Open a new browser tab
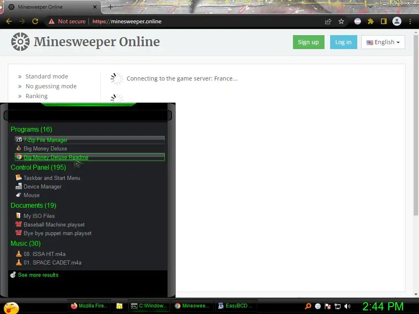Viewport: 419px width, 314px height. (x=110, y=7)
